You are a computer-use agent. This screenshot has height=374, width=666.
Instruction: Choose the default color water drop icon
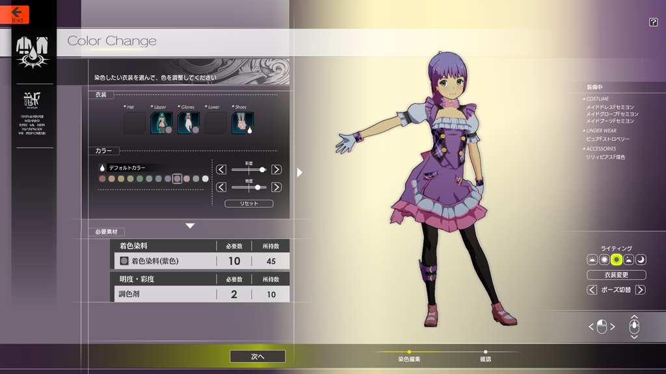(x=103, y=168)
